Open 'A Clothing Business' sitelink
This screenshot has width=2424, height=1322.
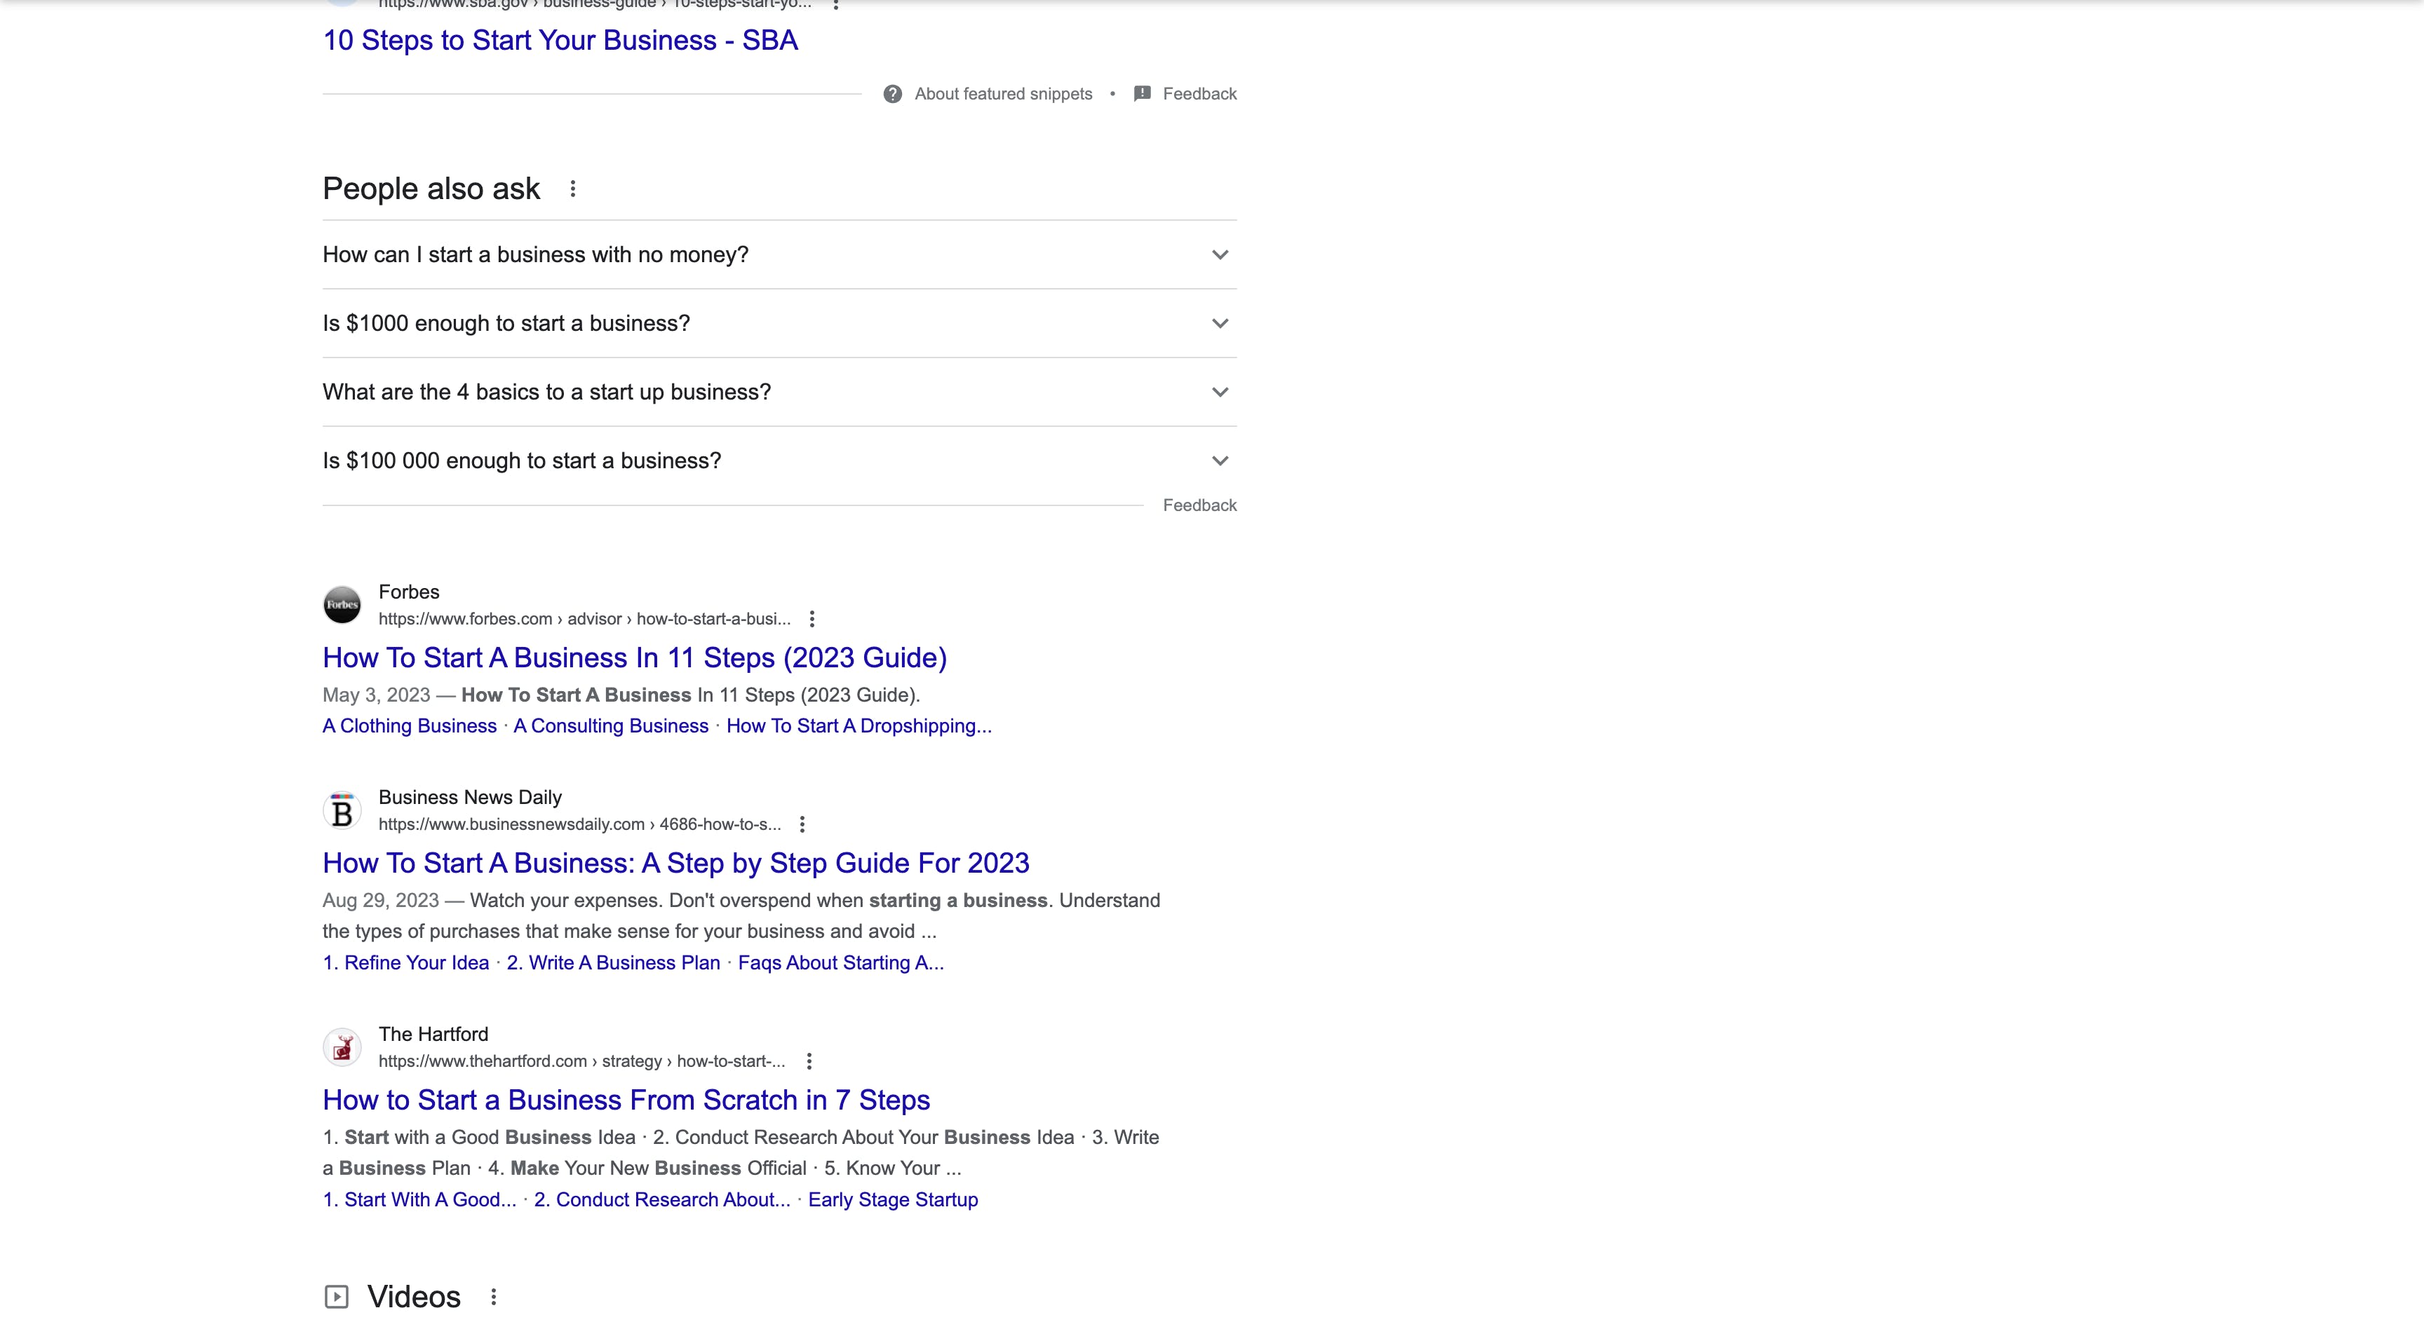(x=410, y=726)
